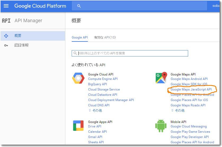Screen dimensions: 222x147
Task: Click the よく使われている API heading
Action: [x=88, y=65]
